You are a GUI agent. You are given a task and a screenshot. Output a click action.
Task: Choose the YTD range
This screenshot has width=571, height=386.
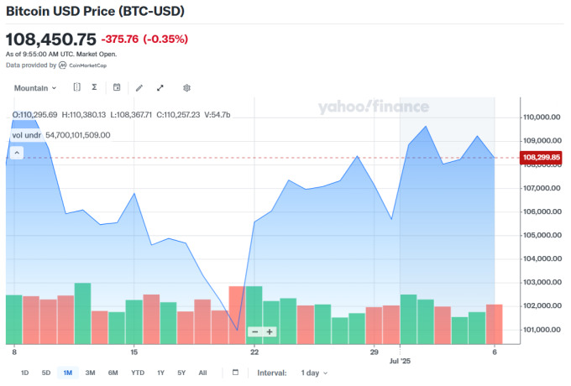[x=138, y=373]
